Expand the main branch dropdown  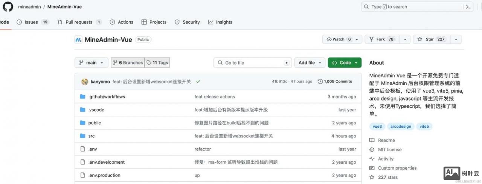click(x=92, y=63)
